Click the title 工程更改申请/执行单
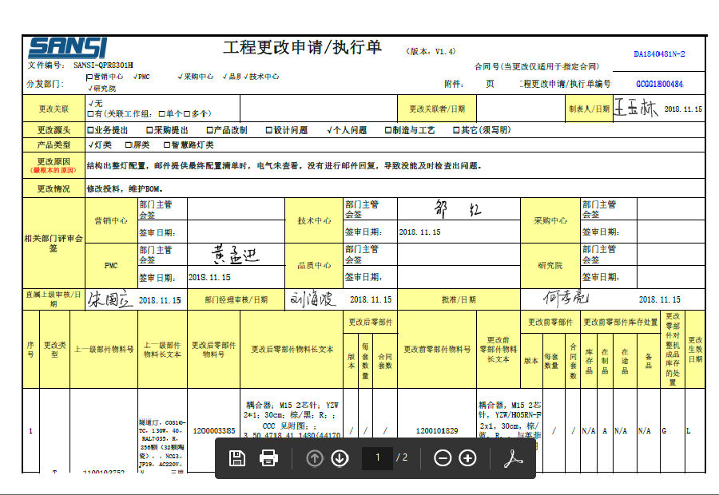Screen dimensions: 719x495 point(302,47)
